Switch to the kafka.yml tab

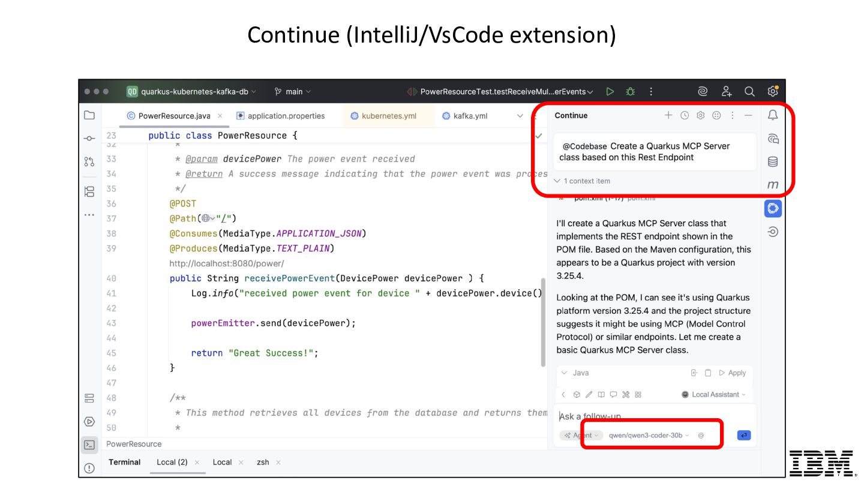[464, 116]
